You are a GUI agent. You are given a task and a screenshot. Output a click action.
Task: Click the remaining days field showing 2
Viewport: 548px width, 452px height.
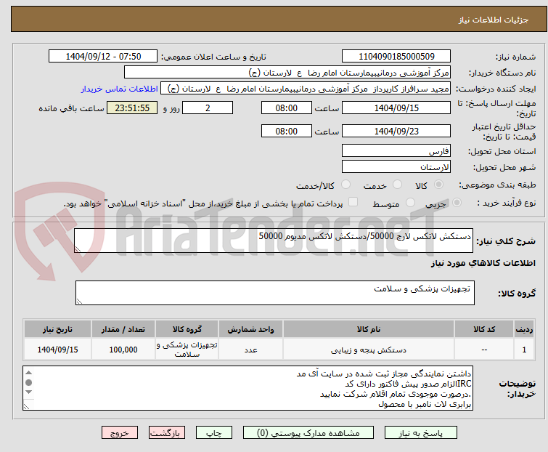208,108
